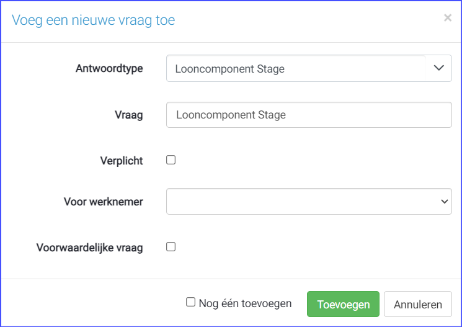Click the Voor werknemer label
462x327 pixels.
tap(103, 202)
